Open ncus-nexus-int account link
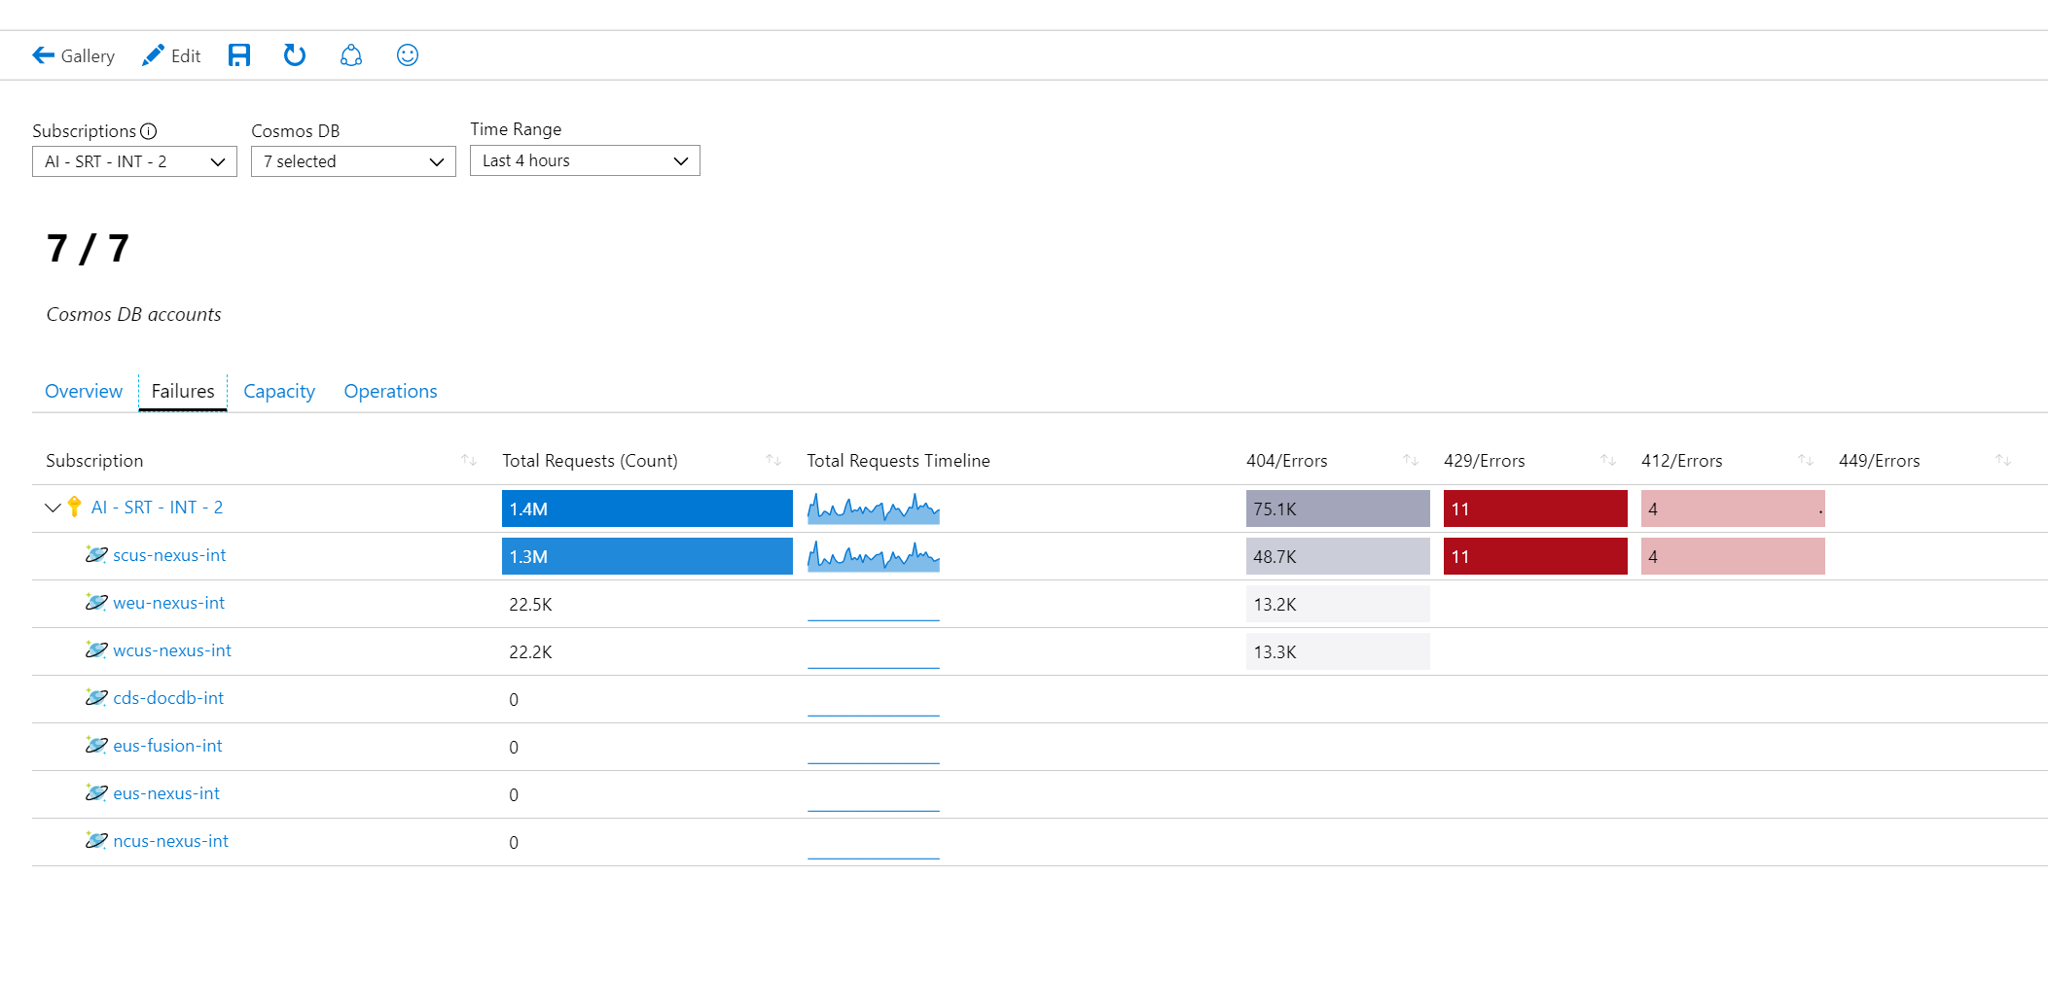Screen dimensions: 2048x982 click(x=170, y=841)
